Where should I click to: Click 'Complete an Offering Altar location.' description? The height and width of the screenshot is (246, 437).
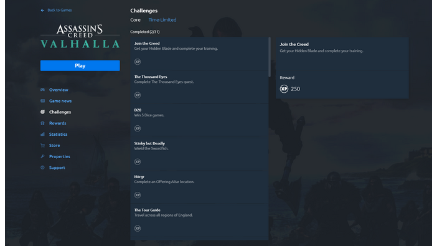(x=164, y=182)
